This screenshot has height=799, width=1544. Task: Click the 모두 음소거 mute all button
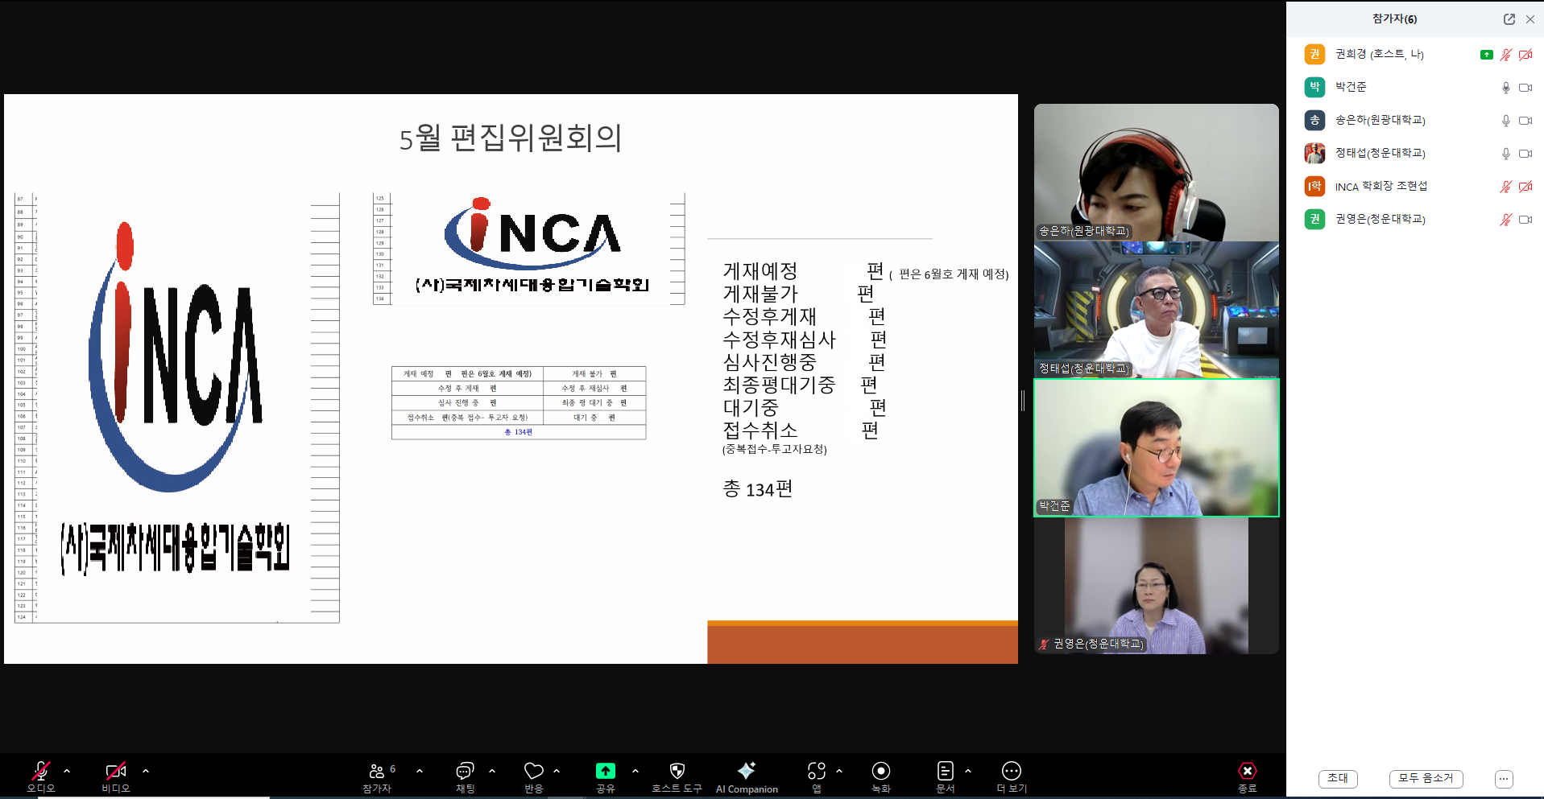point(1426,778)
